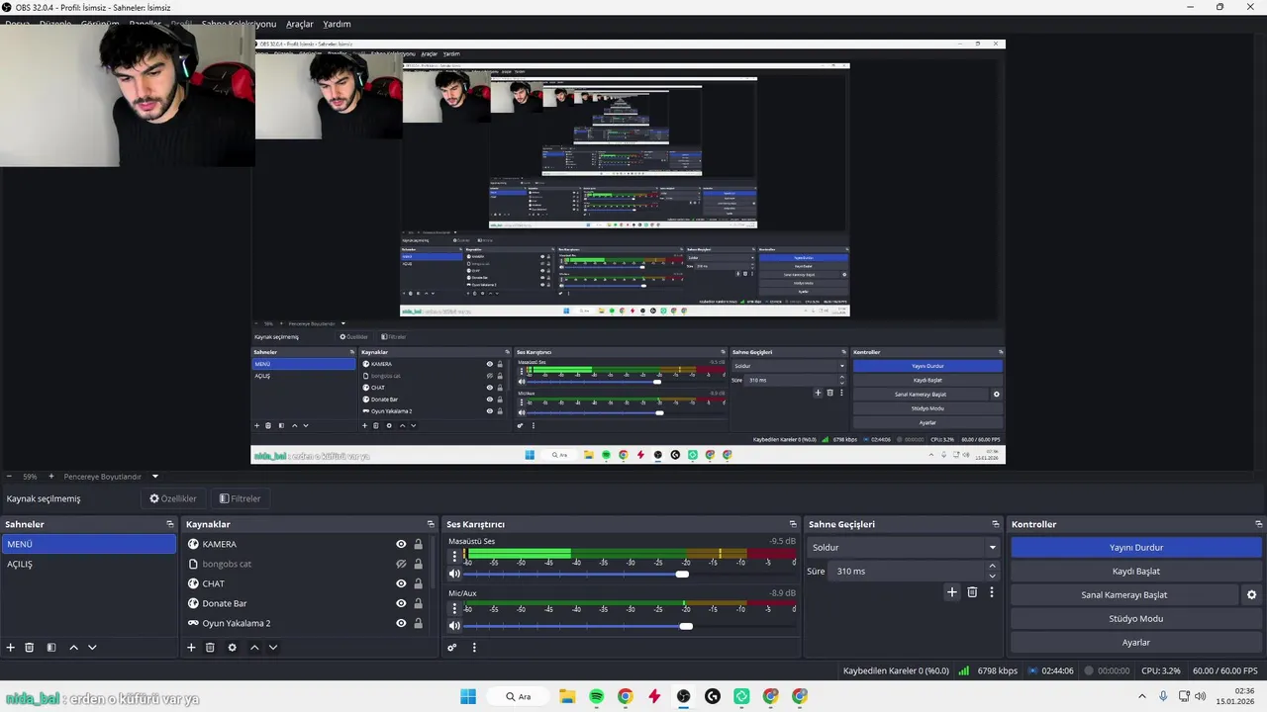Hide the Donate Bar source

(401, 603)
